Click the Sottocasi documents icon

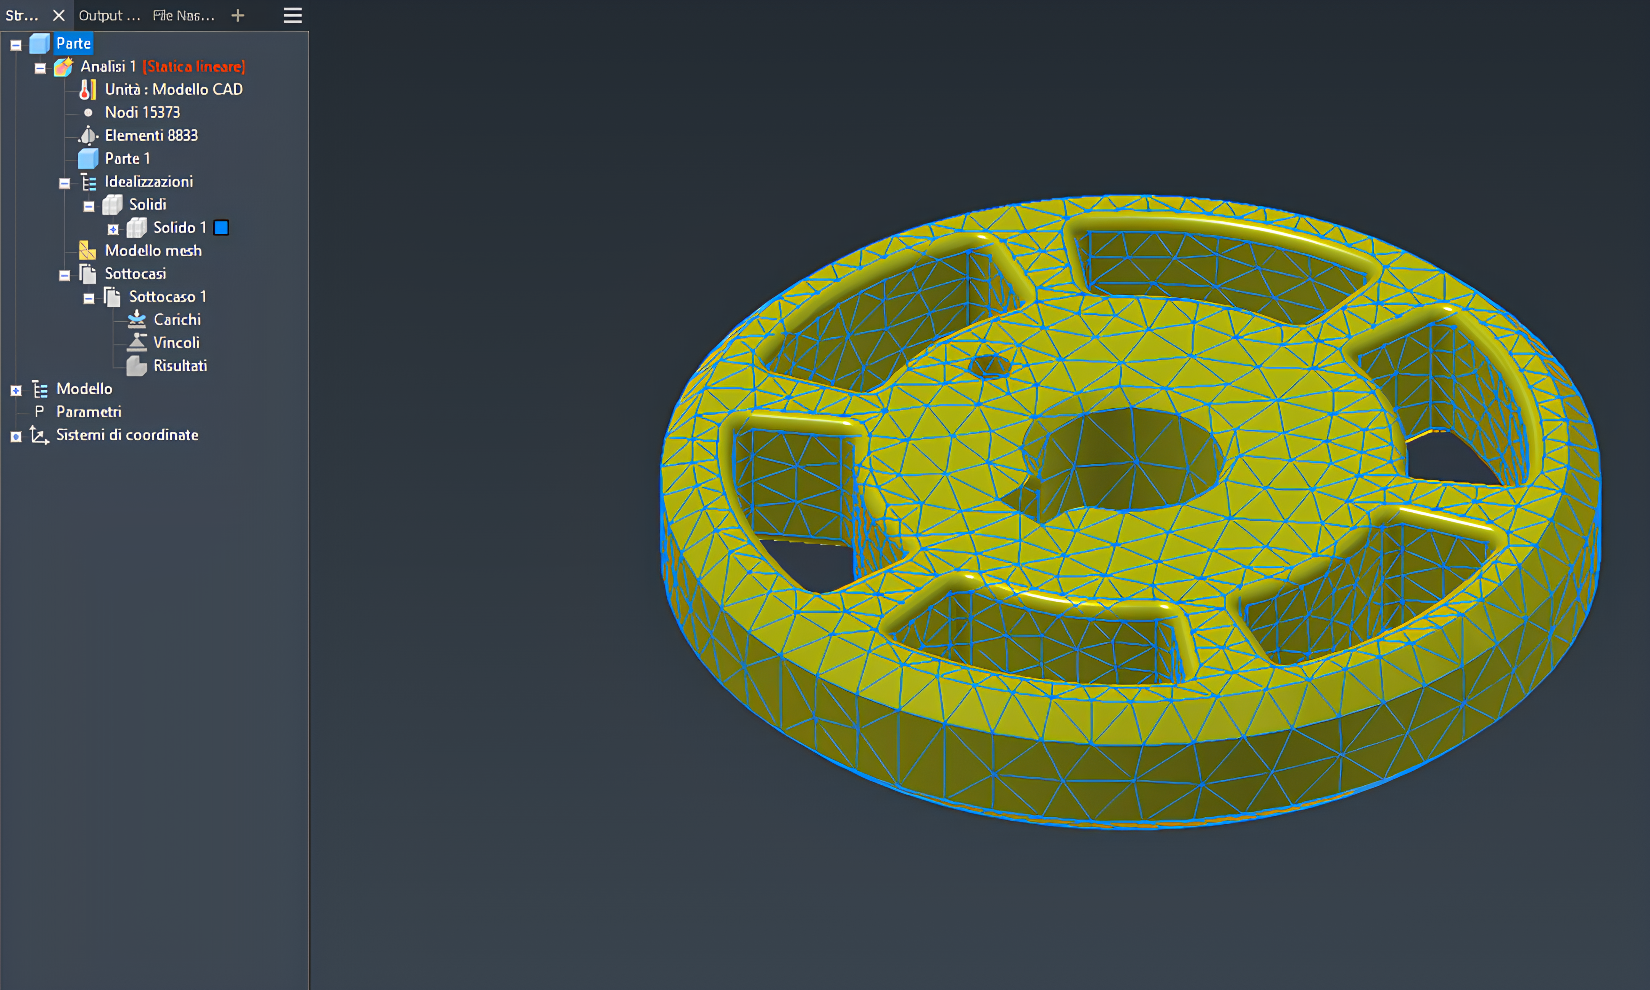point(88,273)
